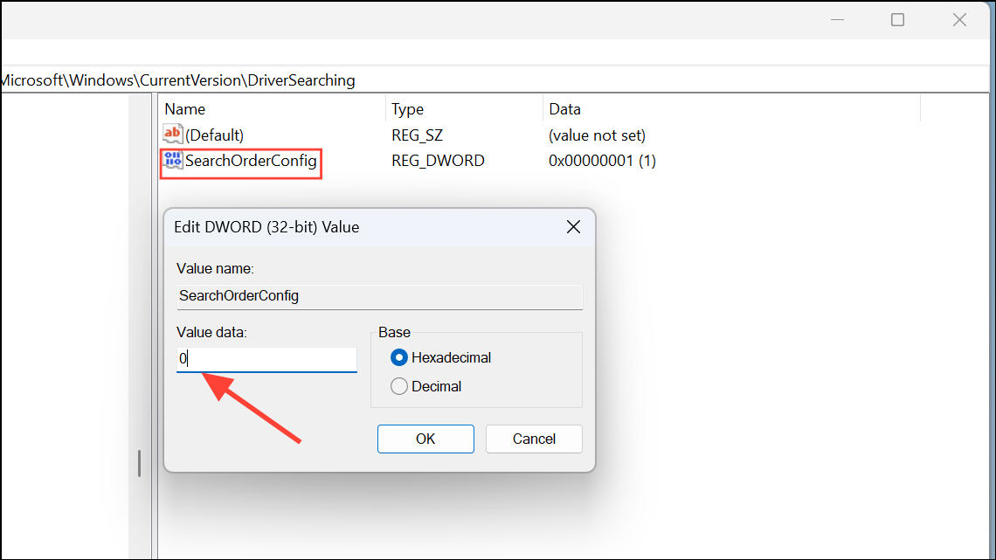
Task: Click the Edit DWORD dialog title bar
Action: (349, 226)
